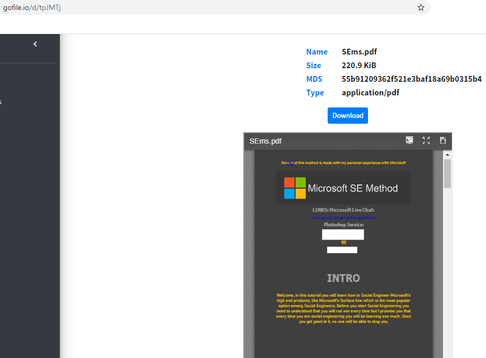Viewport: 486px width, 358px height.
Task: Click the underlined 'or' link in the PDF
Action: pyautogui.click(x=343, y=242)
